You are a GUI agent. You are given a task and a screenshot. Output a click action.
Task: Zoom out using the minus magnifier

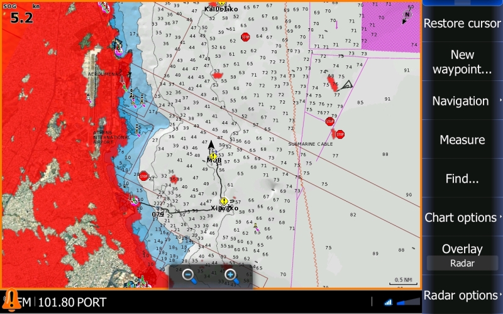coord(189,275)
